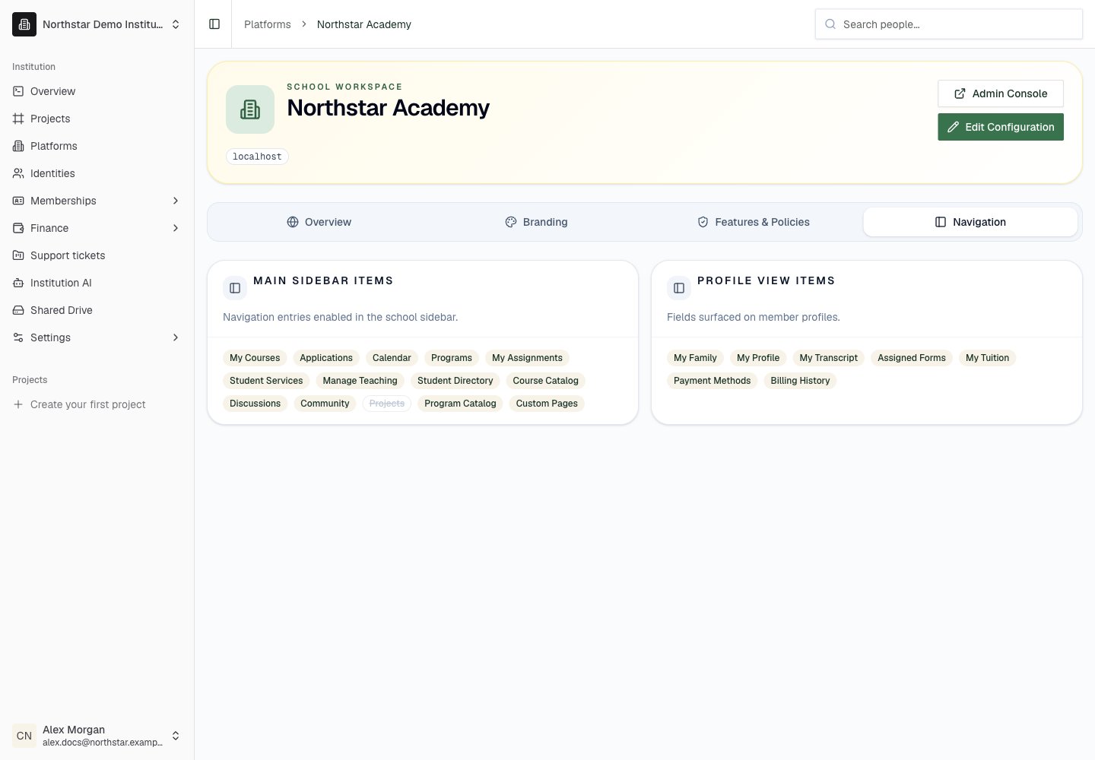Screen dimensions: 1095x760
Task: Focus the Search people input field
Action: click(949, 24)
